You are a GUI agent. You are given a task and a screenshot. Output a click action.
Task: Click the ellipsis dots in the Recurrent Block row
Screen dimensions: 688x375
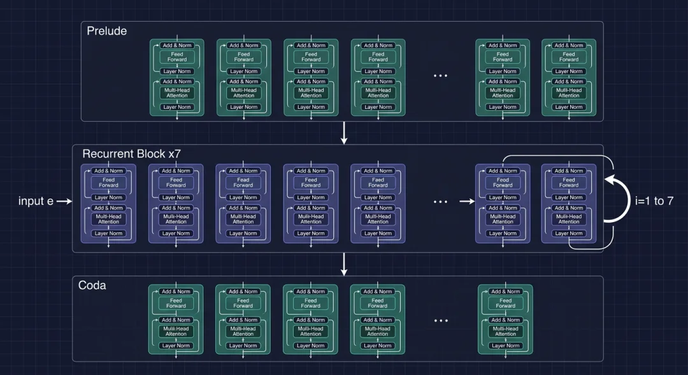[x=440, y=202]
